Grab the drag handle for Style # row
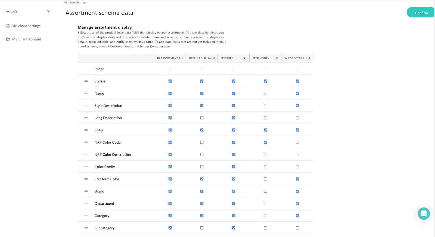The width and height of the screenshot is (435, 237). click(86, 81)
